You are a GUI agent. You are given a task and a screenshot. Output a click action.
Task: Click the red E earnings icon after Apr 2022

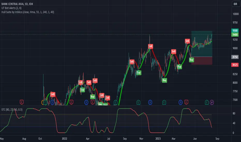click(x=93, y=102)
